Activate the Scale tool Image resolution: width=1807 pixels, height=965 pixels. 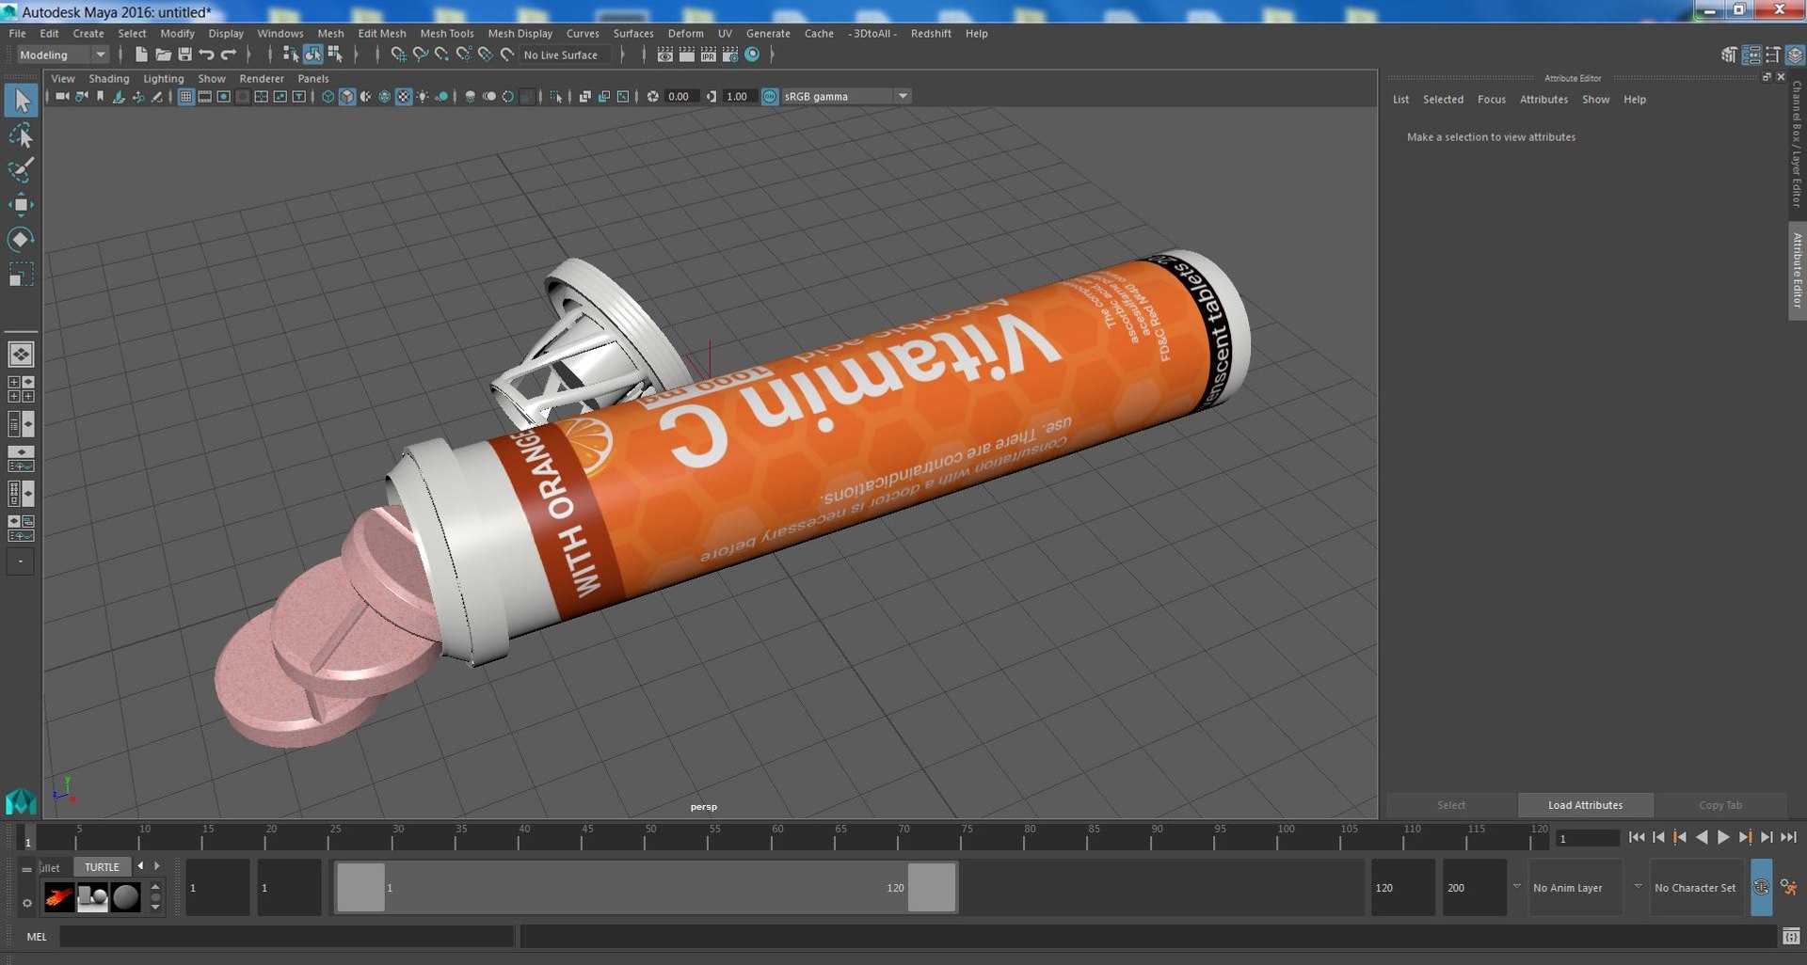point(21,275)
